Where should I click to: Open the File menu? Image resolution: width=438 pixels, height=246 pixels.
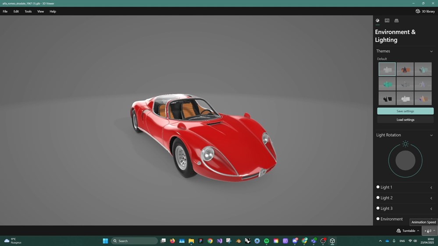(x=5, y=11)
